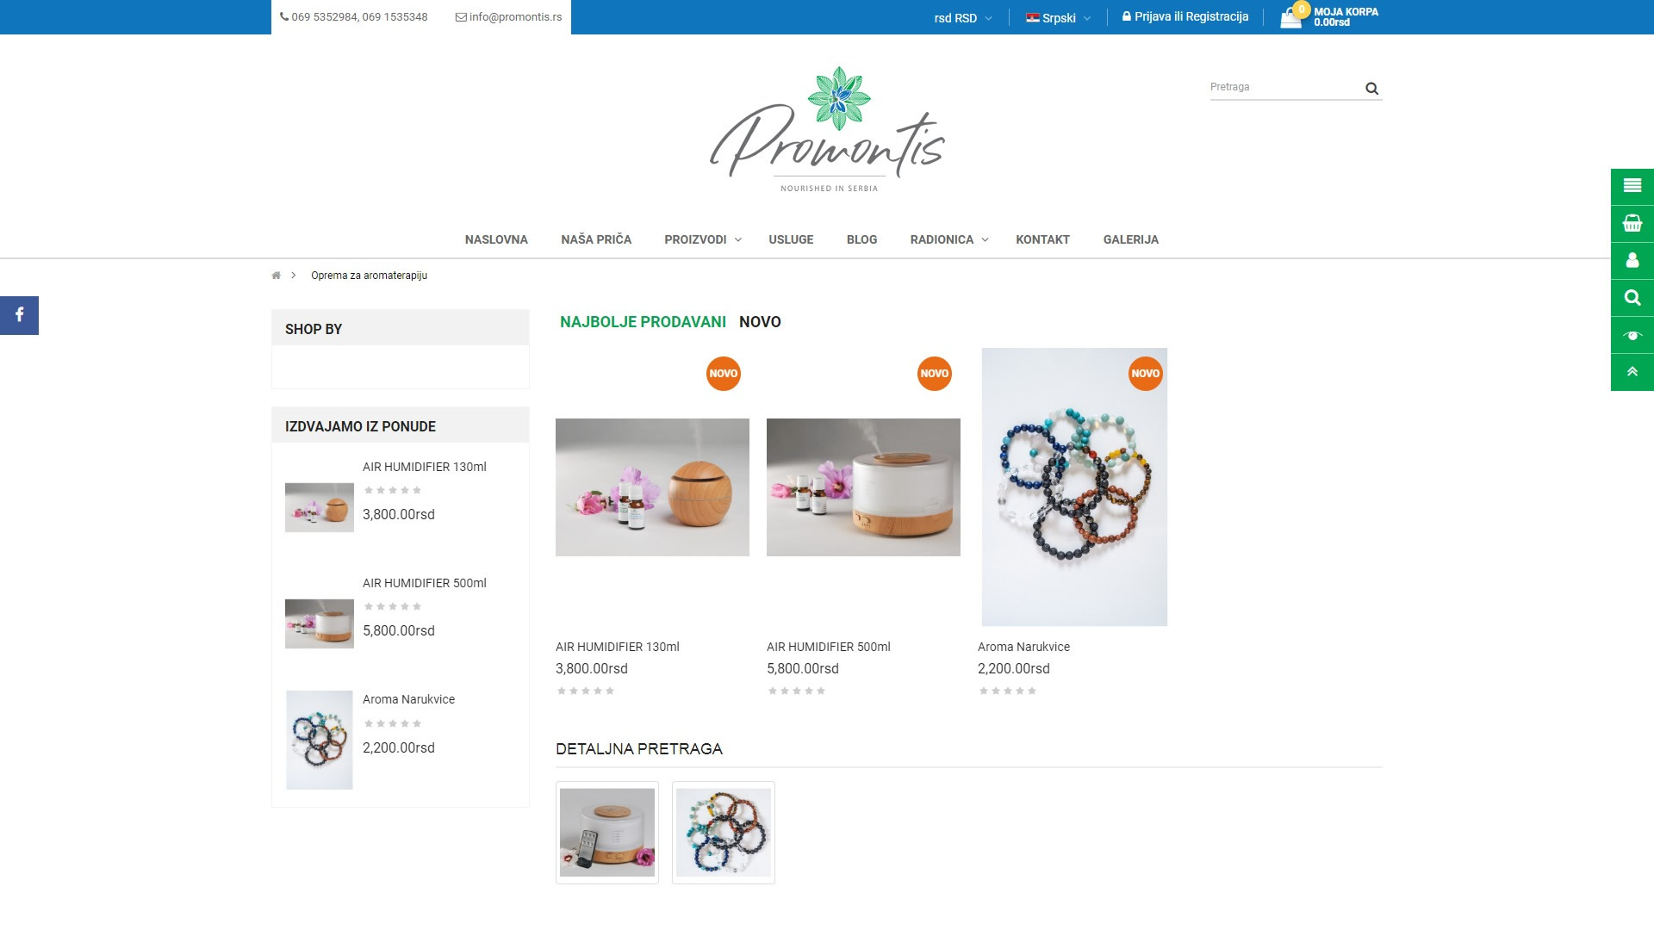Viewport: 1654px width, 930px height.
Task: Expand the rsd RSD currency dropdown
Action: coord(962,18)
